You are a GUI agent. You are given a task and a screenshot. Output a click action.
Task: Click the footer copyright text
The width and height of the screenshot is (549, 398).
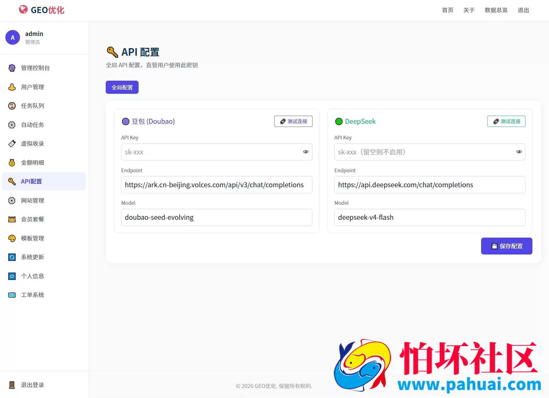click(274, 386)
